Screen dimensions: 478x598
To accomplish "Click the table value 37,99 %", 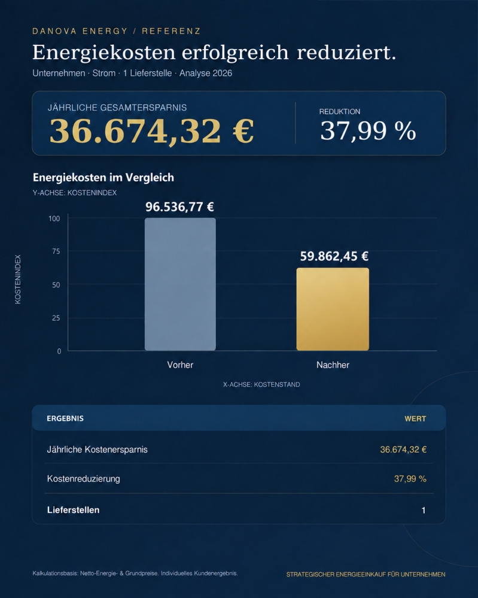I will [410, 479].
